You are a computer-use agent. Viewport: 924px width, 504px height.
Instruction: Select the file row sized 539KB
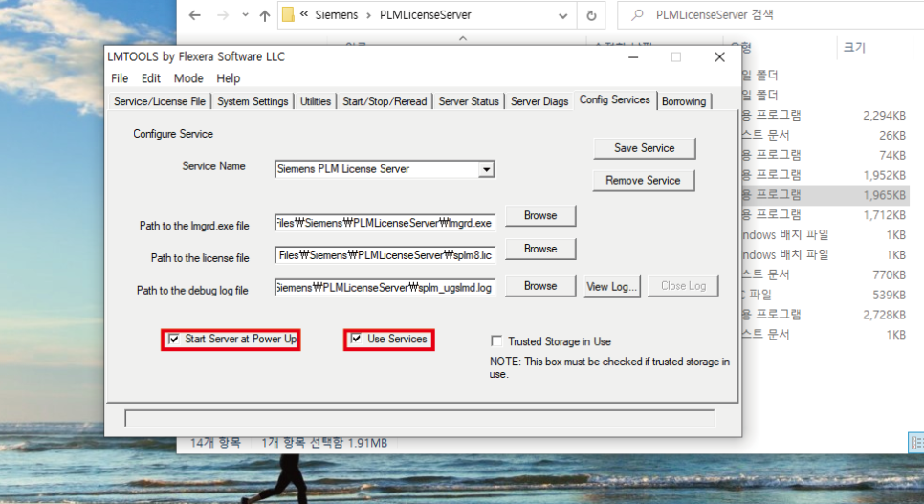825,295
